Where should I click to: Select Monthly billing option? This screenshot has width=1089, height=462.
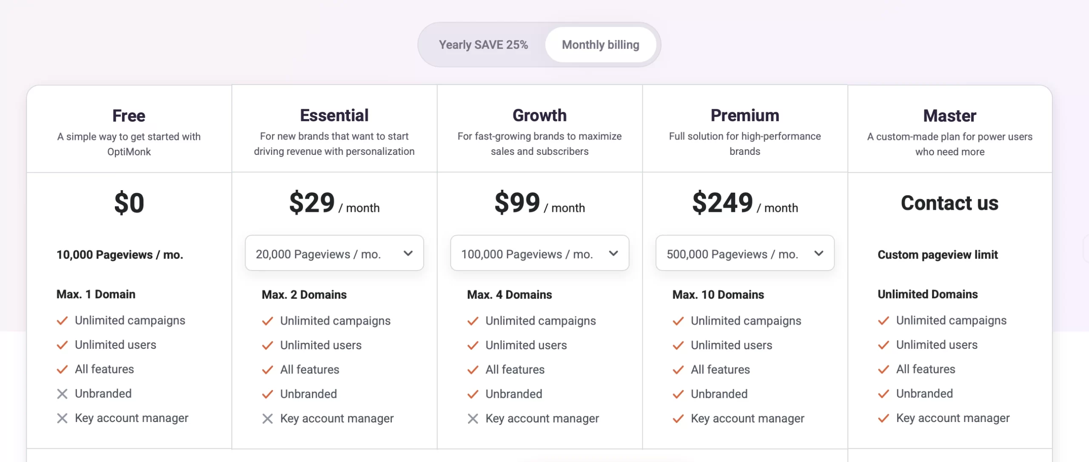click(600, 44)
